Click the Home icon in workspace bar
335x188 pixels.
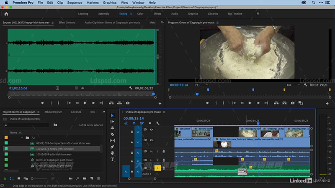pyautogui.click(x=6, y=14)
